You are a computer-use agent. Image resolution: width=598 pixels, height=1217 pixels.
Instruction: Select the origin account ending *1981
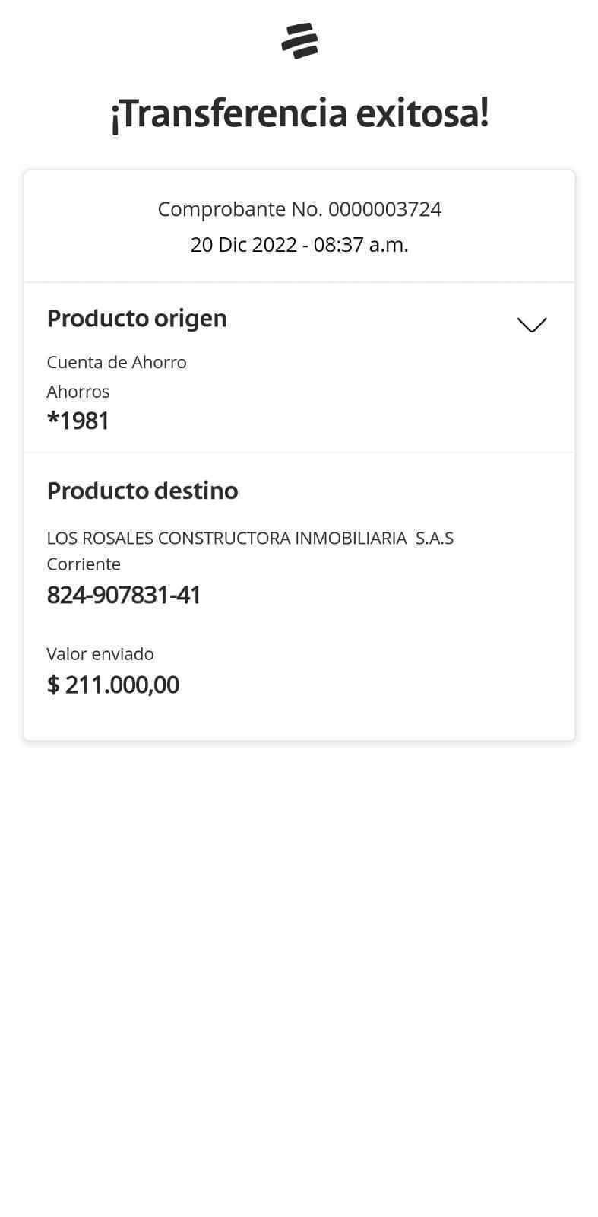tap(78, 421)
